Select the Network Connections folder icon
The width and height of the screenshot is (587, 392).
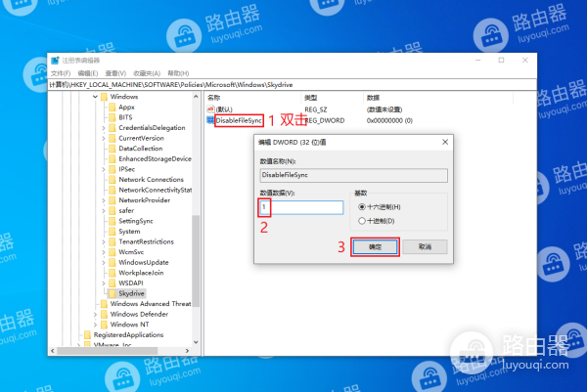pos(112,180)
